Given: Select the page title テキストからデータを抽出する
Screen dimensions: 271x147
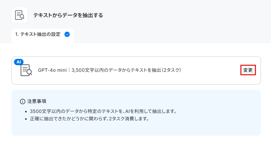Looking at the screenshot, I should pyautogui.click(x=68, y=15).
